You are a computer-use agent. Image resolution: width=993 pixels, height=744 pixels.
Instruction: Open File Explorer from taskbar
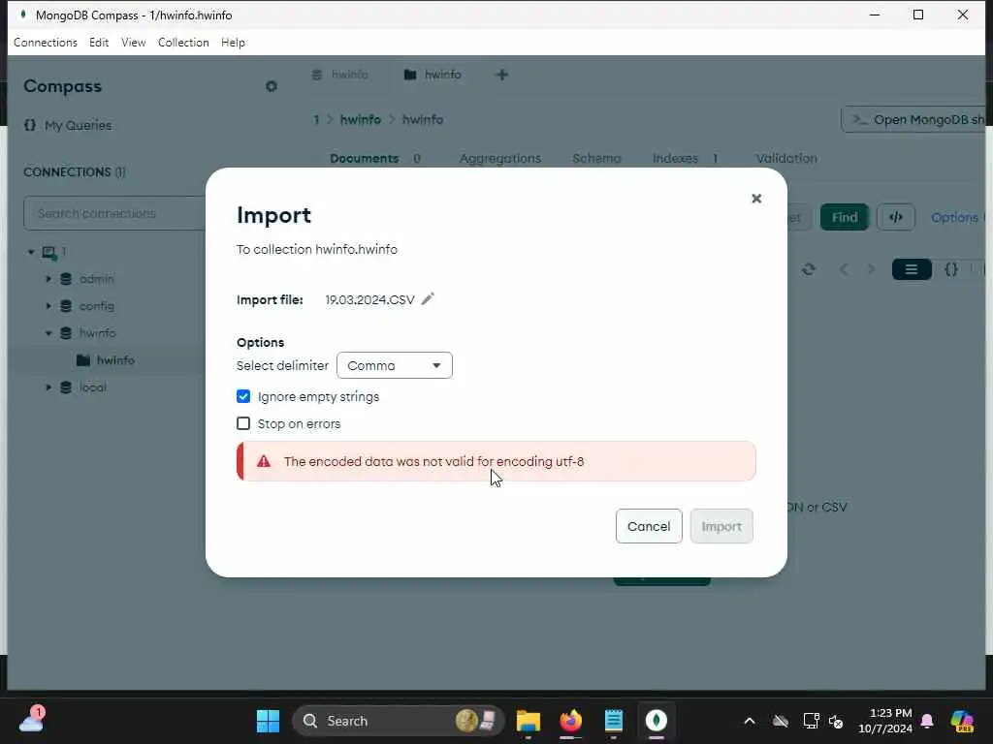click(528, 721)
